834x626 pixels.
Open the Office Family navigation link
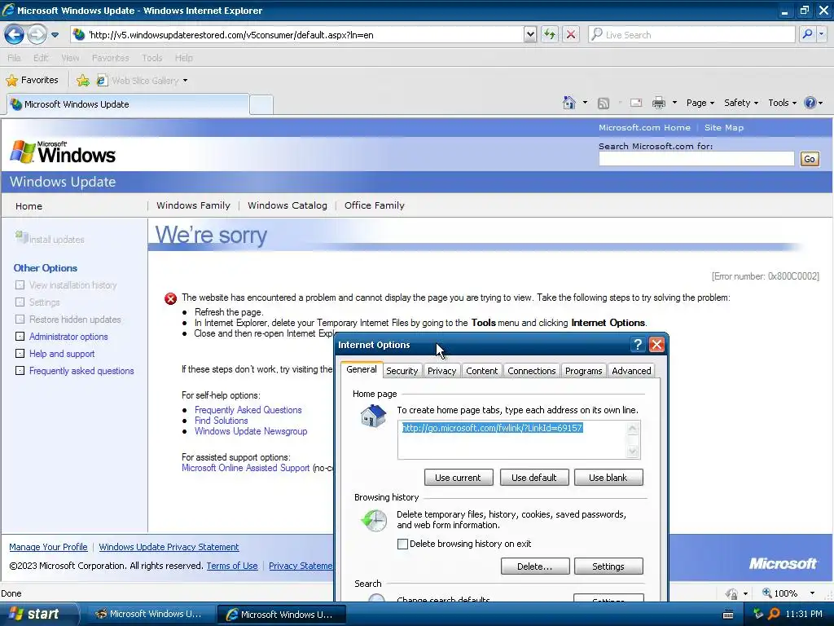coord(375,205)
